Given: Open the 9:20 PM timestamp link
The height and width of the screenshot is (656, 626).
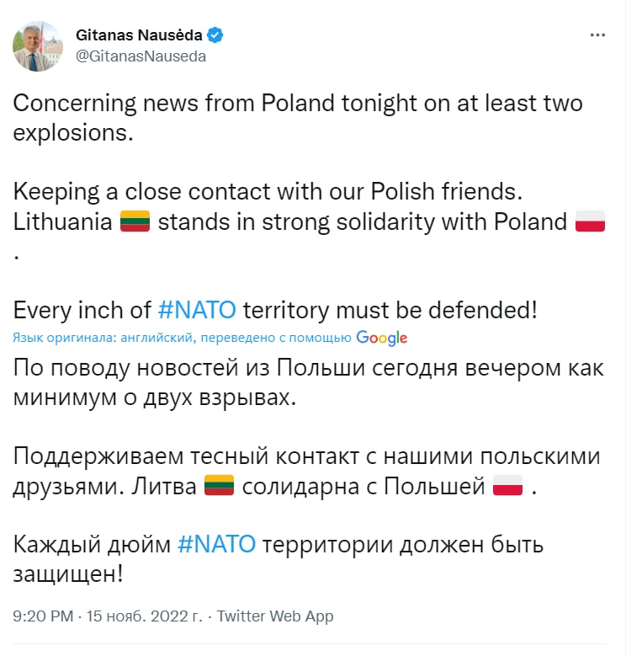Looking at the screenshot, I should 43,616.
